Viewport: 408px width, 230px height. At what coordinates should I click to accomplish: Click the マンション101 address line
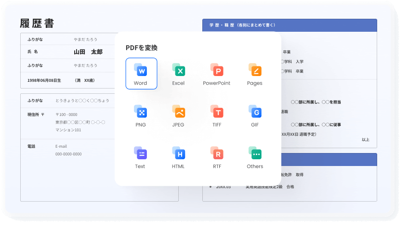[x=68, y=130]
